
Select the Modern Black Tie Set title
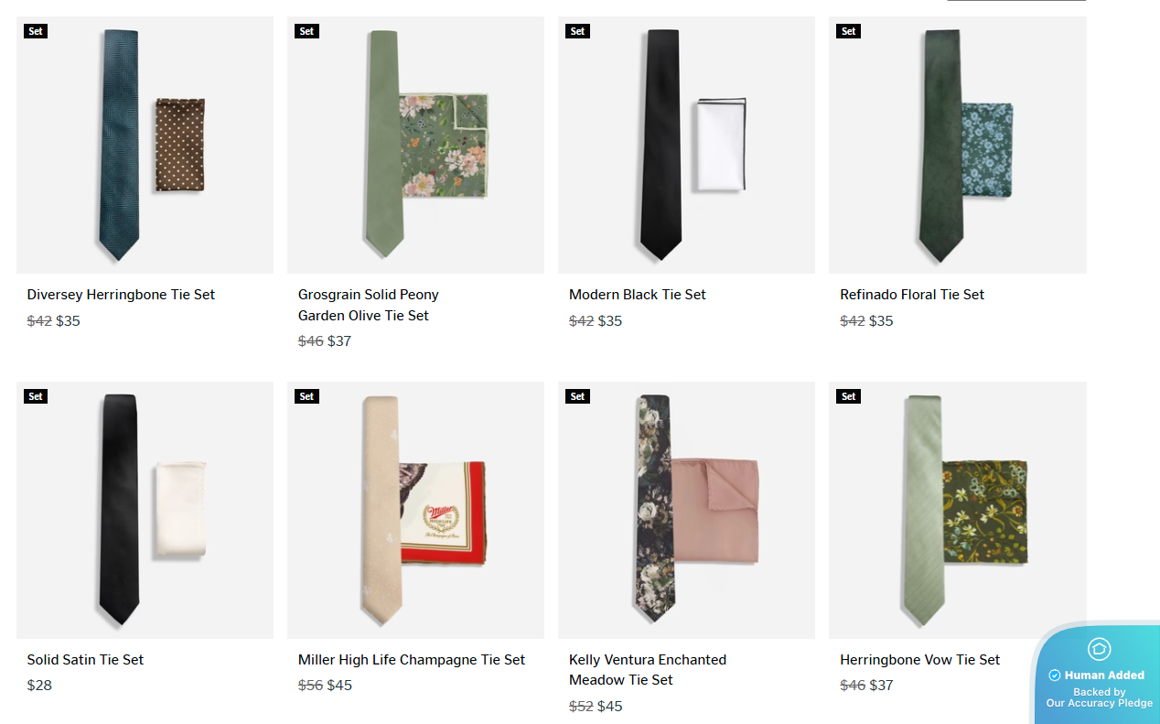pos(638,295)
